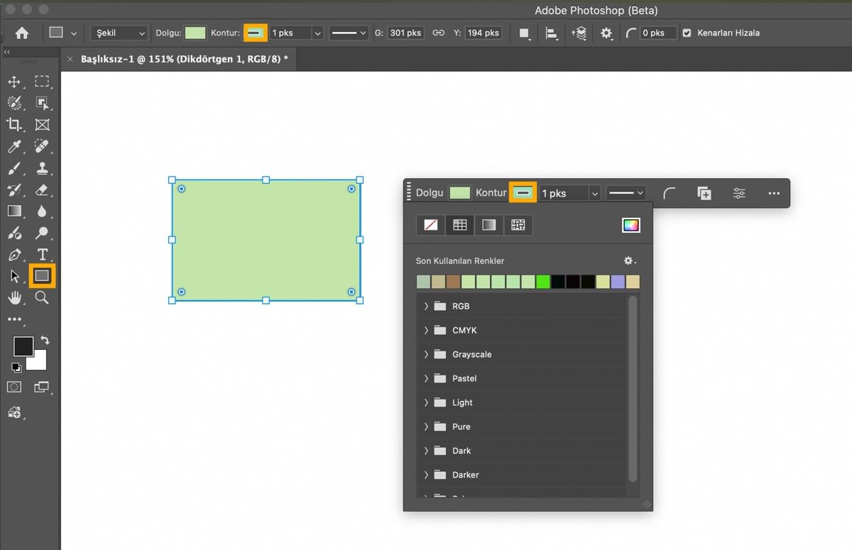The height and width of the screenshot is (550, 852).
Task: Open the Şekil tool mode dropdown
Action: (x=119, y=33)
